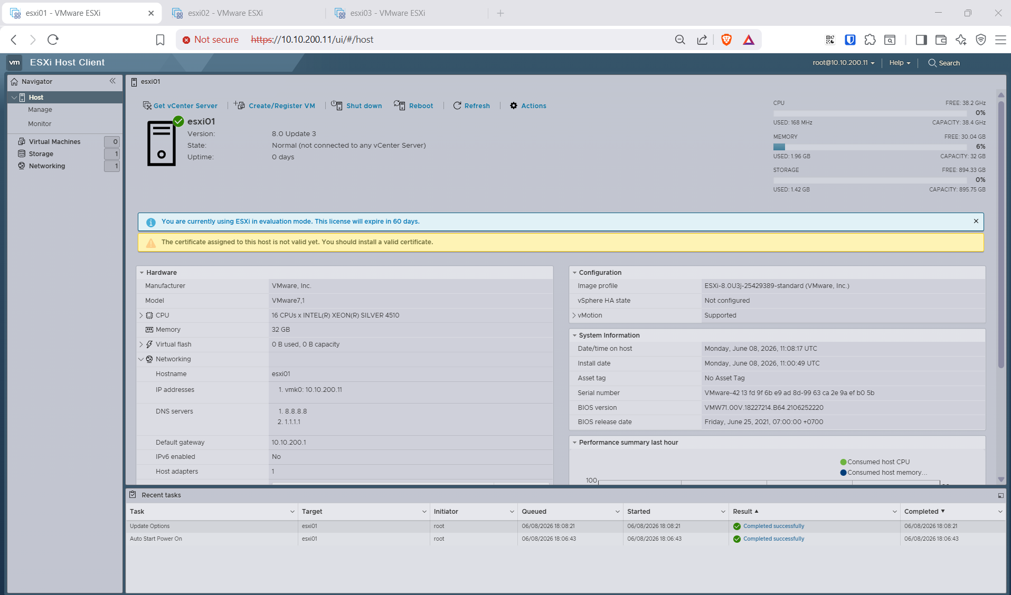Expand the vMotion row

coord(574,315)
